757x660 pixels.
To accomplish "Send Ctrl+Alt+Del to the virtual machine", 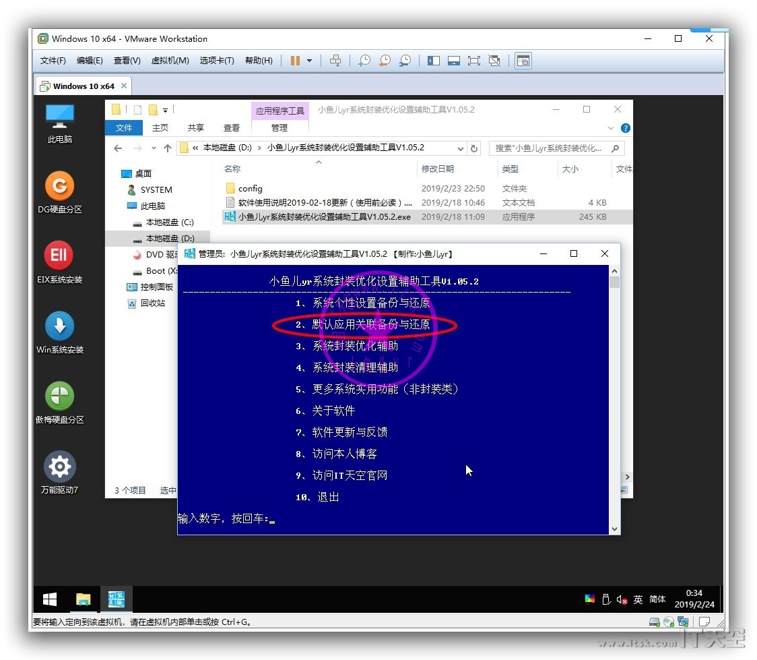I will [x=335, y=61].
